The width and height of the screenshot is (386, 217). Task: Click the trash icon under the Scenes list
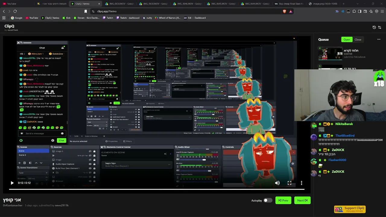coord(25,163)
